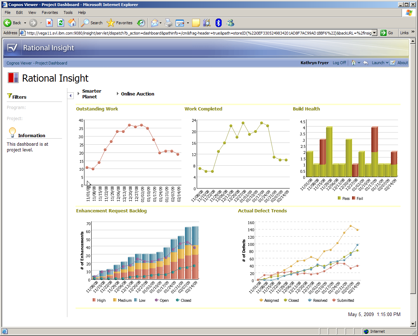Open the address bar URL dropdown
This screenshot has width=418, height=336.
[375, 33]
